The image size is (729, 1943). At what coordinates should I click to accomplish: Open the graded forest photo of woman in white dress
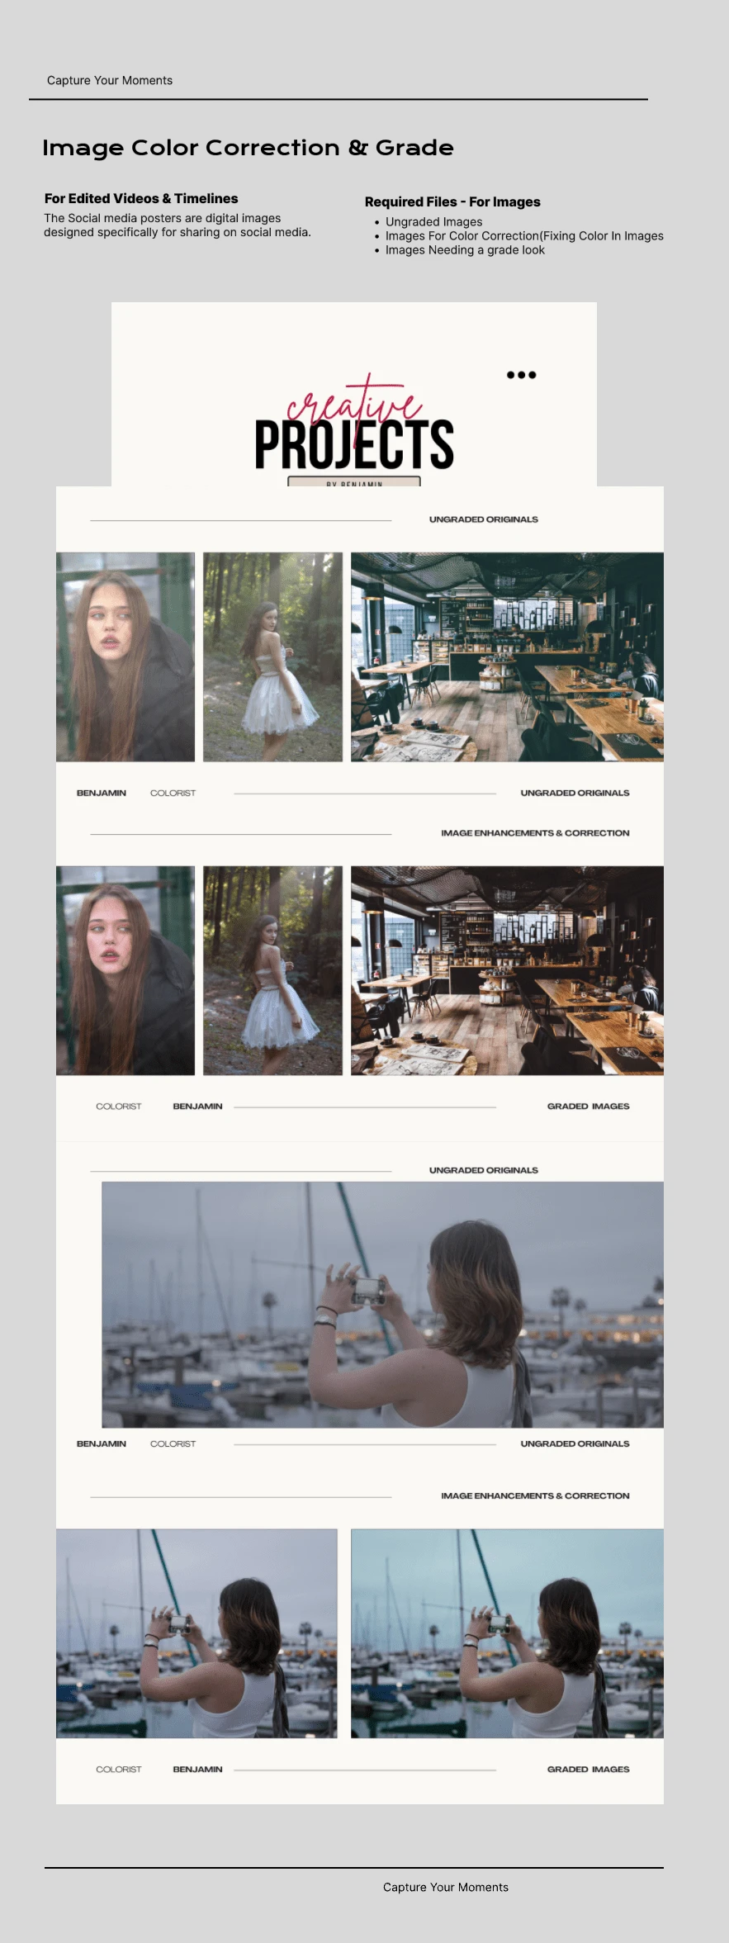(x=272, y=970)
